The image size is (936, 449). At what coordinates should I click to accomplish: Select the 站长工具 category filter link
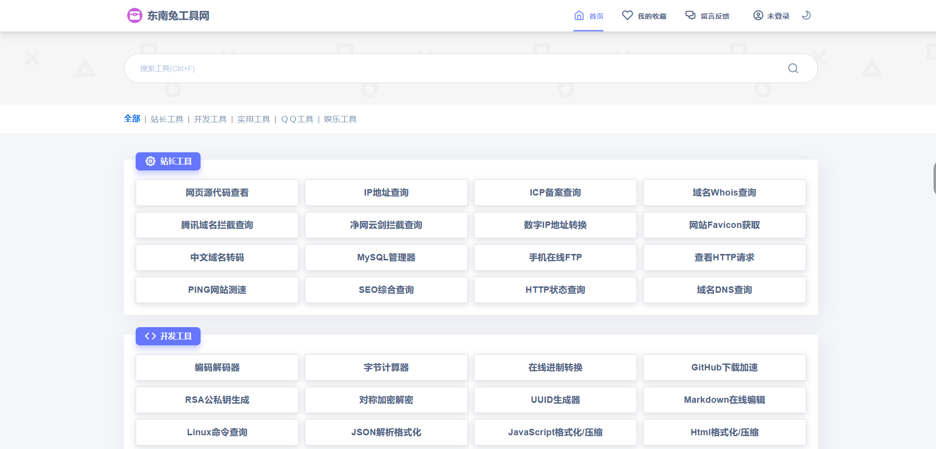click(167, 119)
